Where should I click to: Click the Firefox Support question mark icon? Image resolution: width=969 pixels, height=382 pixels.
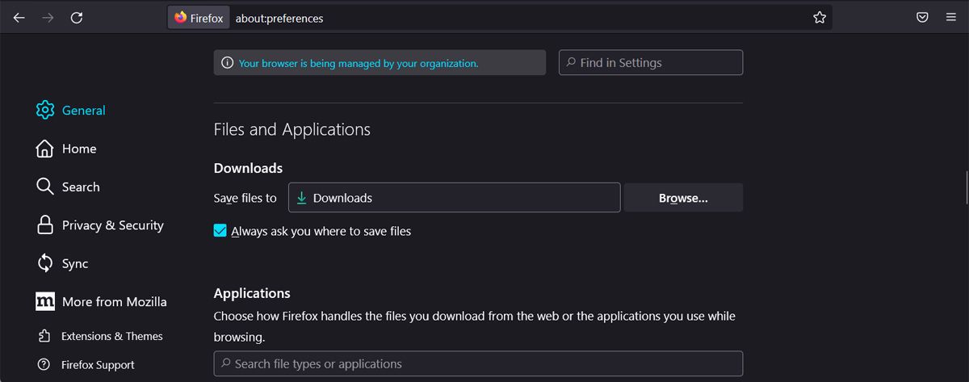pos(44,365)
